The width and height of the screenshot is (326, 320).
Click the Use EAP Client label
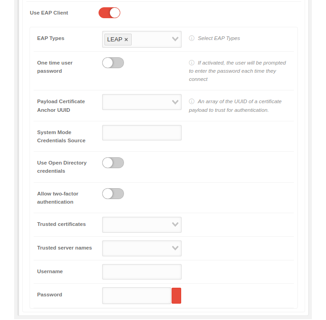pyautogui.click(x=49, y=13)
